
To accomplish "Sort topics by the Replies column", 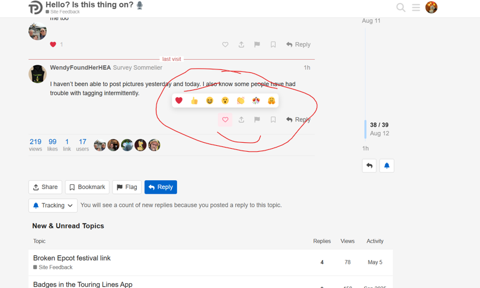I will (322, 241).
